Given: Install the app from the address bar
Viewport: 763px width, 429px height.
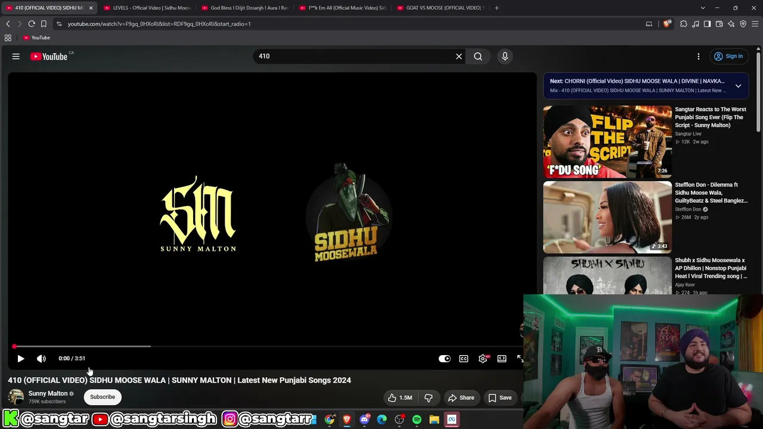Looking at the screenshot, I should coord(649,24).
